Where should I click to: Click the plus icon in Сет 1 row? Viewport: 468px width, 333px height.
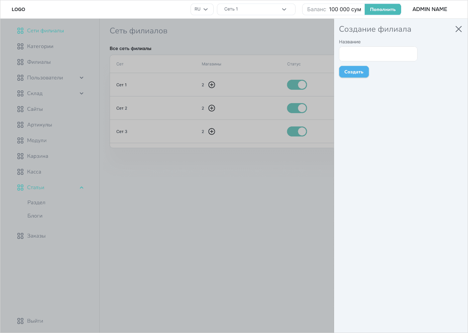click(x=212, y=85)
